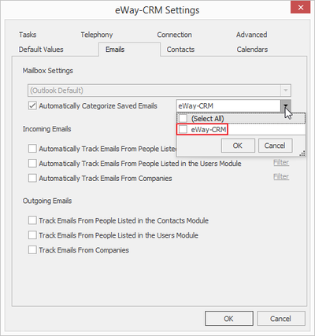This screenshot has height=336, width=315.
Task: Open the Connection tab
Action: [x=174, y=35]
